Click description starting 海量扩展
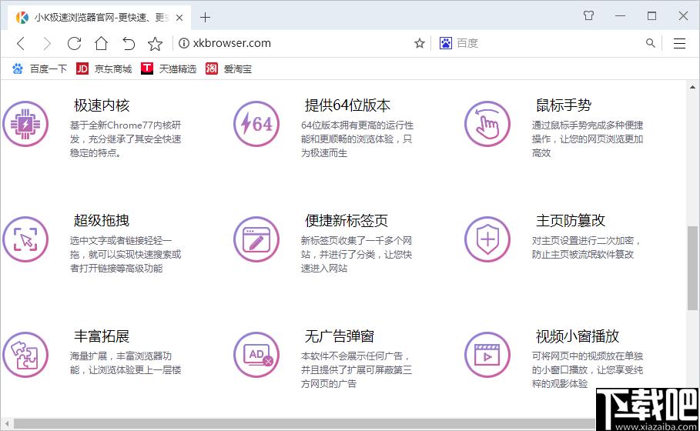The image size is (700, 431). [126, 363]
